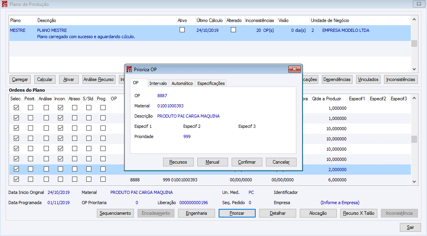Click the Plano de Produção window icon

coord(5,4)
